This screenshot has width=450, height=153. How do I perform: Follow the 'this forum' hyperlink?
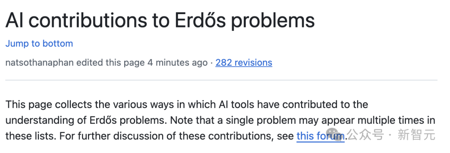[320, 136]
